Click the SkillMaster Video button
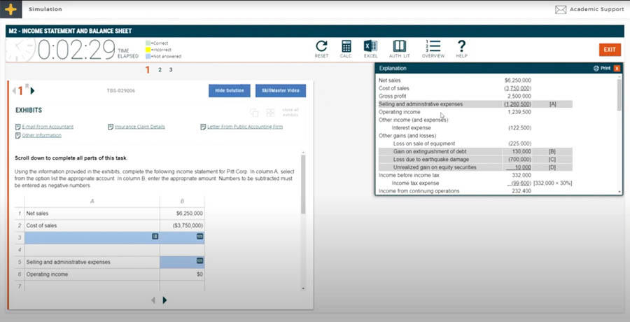 click(x=281, y=90)
